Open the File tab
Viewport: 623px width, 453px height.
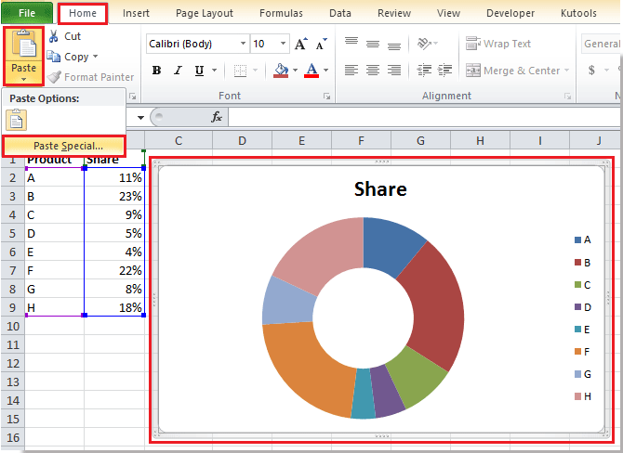[x=26, y=14]
